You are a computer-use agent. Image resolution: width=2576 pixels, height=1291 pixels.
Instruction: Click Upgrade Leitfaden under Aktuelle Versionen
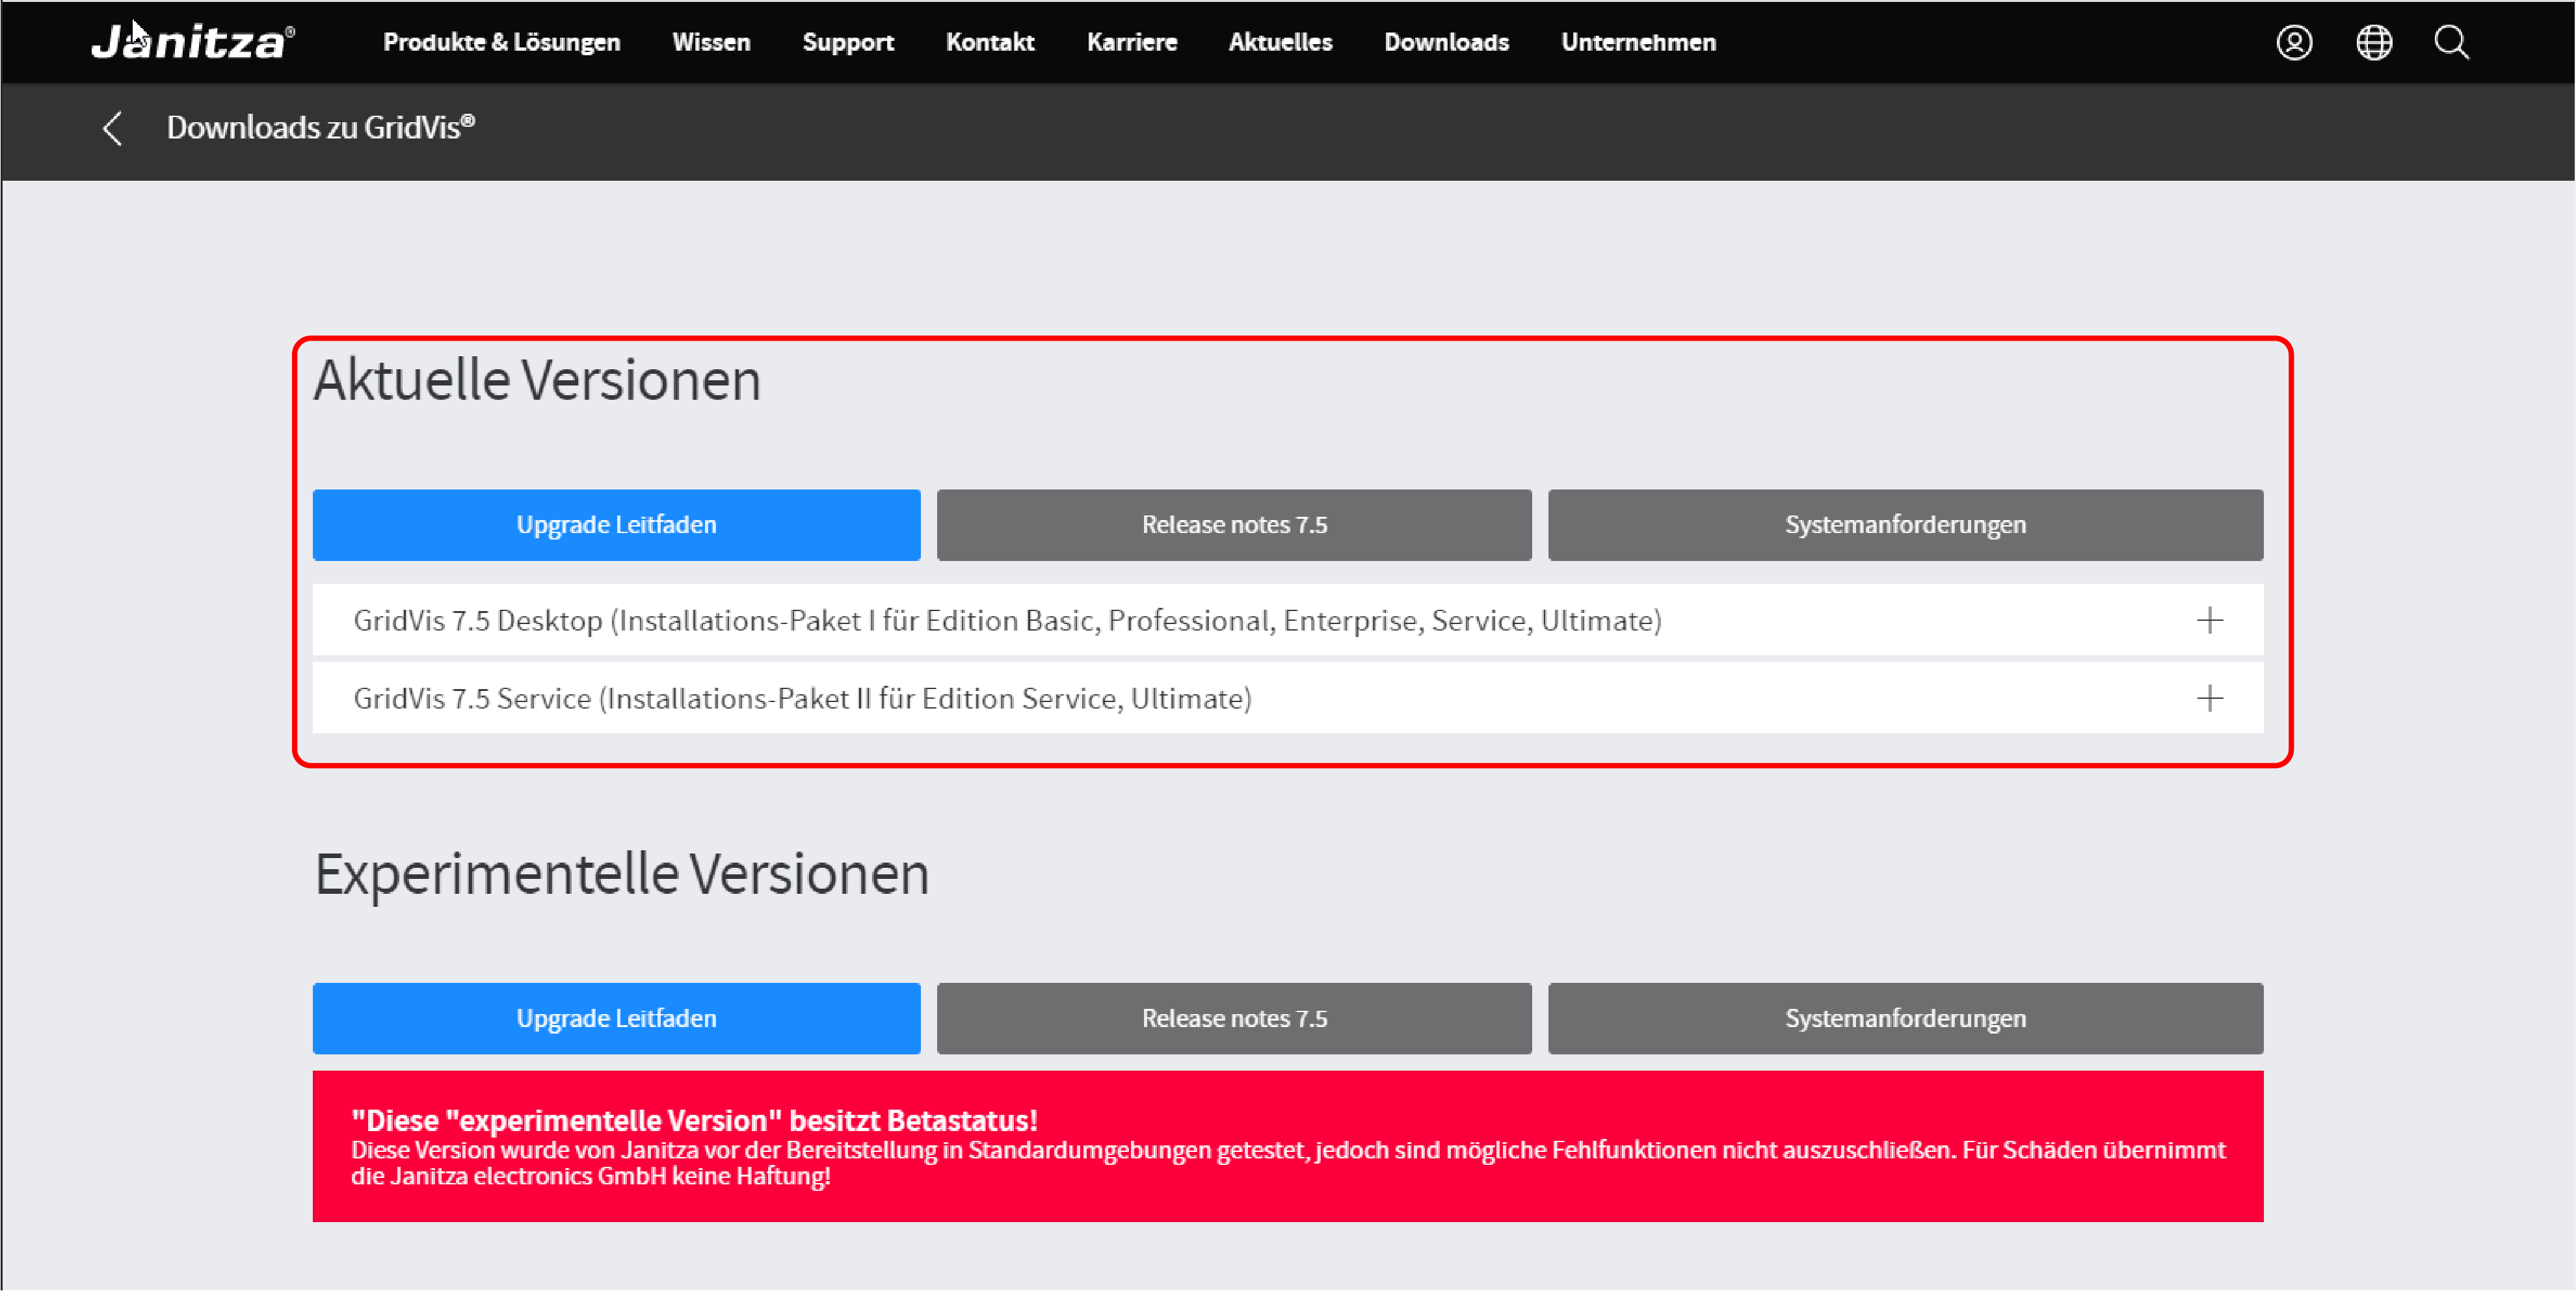pyautogui.click(x=616, y=525)
